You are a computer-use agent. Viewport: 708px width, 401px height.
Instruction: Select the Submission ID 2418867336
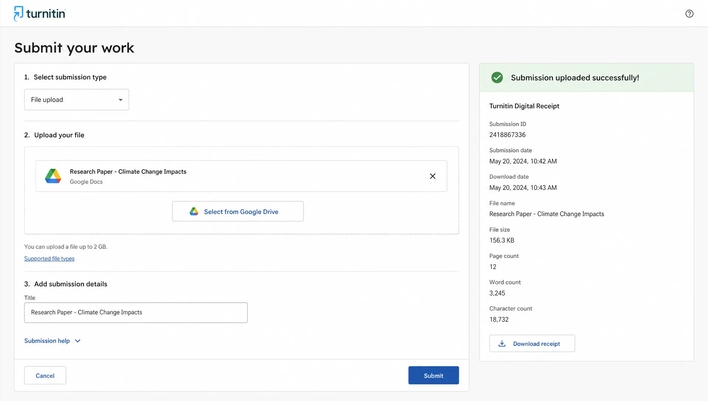coord(507,135)
